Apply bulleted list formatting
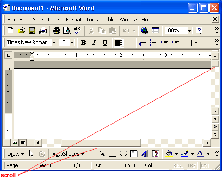This screenshot has height=177, width=222. pyautogui.click(x=153, y=43)
